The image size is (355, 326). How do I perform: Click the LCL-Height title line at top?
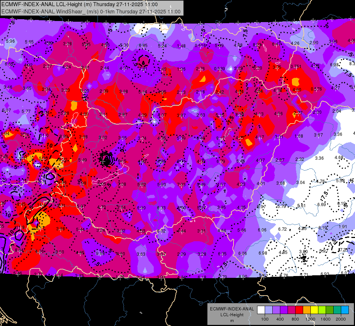pyautogui.click(x=79, y=4)
